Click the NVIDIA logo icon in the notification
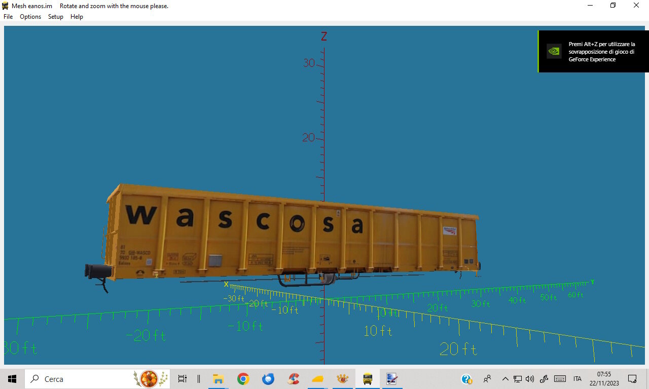This screenshot has width=649, height=389. coord(554,51)
